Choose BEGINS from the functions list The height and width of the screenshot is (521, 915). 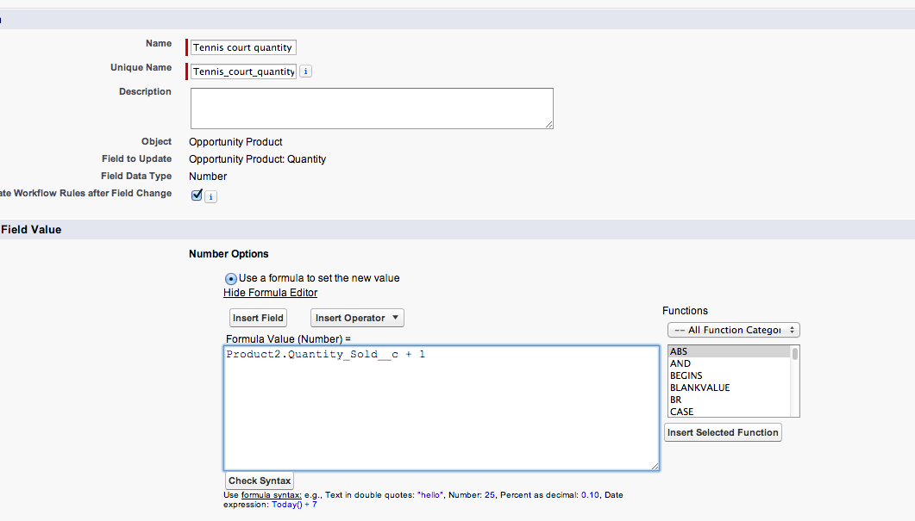[686, 375]
